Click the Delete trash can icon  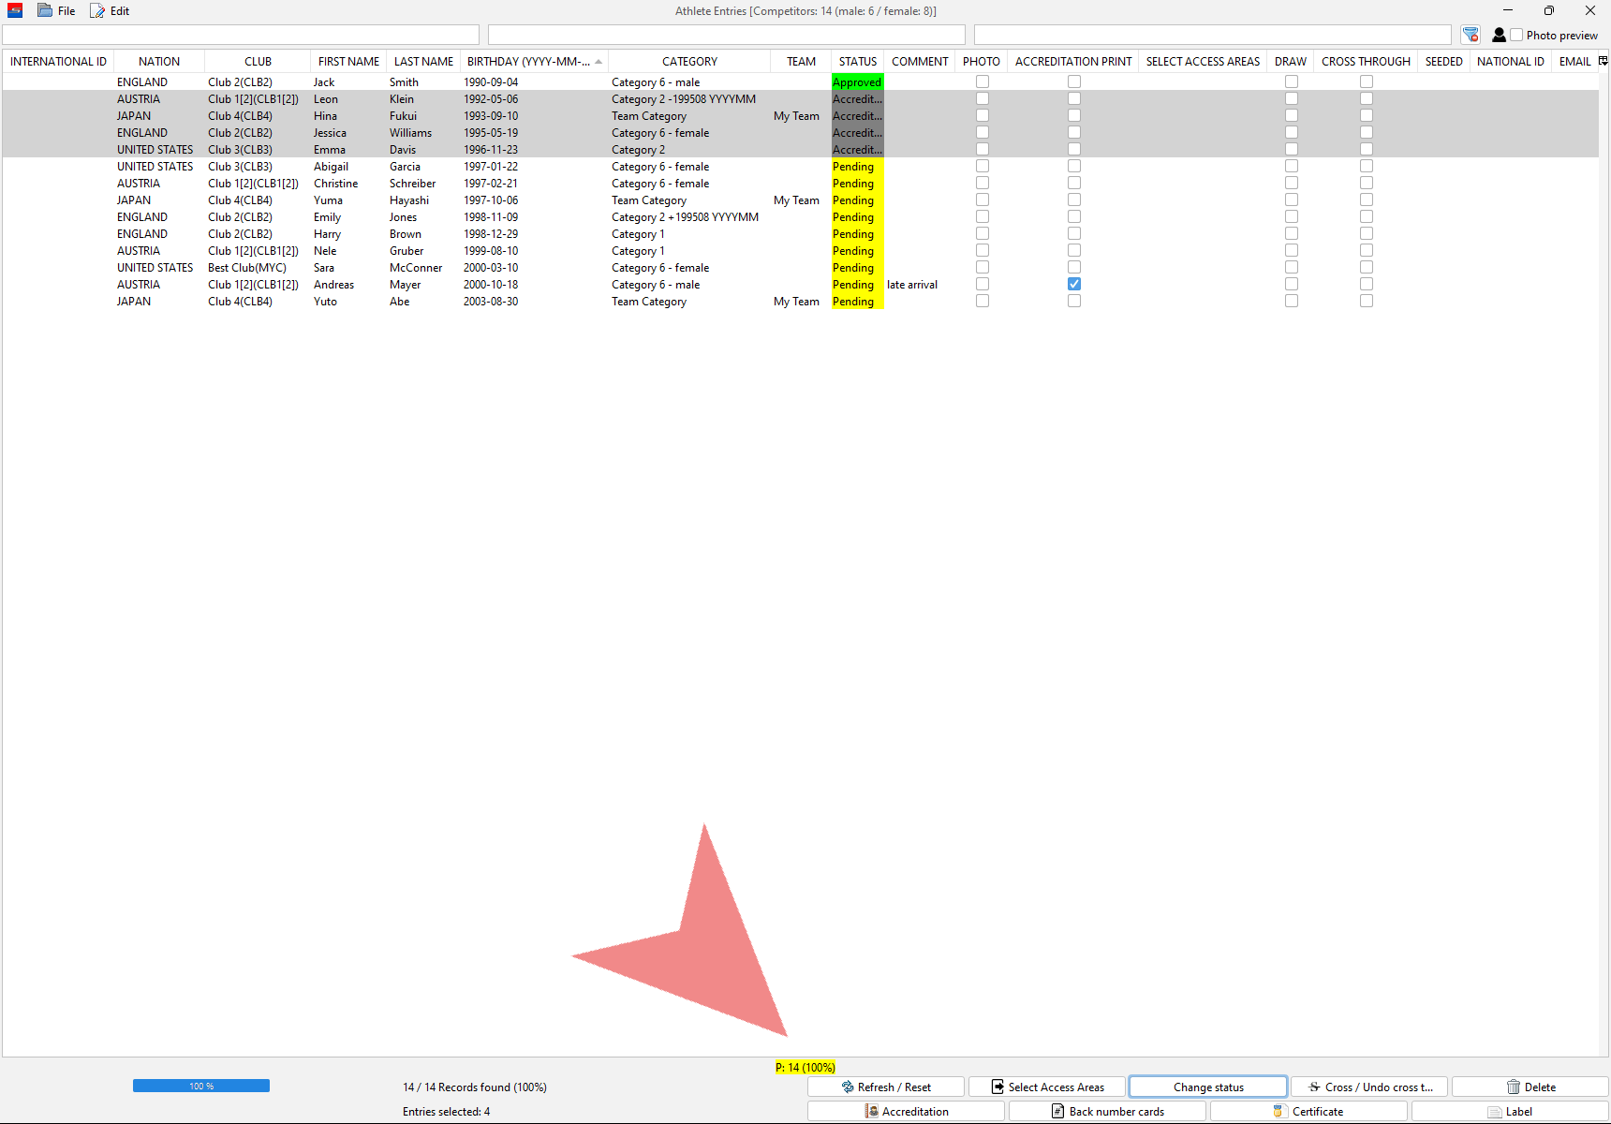(x=1513, y=1087)
